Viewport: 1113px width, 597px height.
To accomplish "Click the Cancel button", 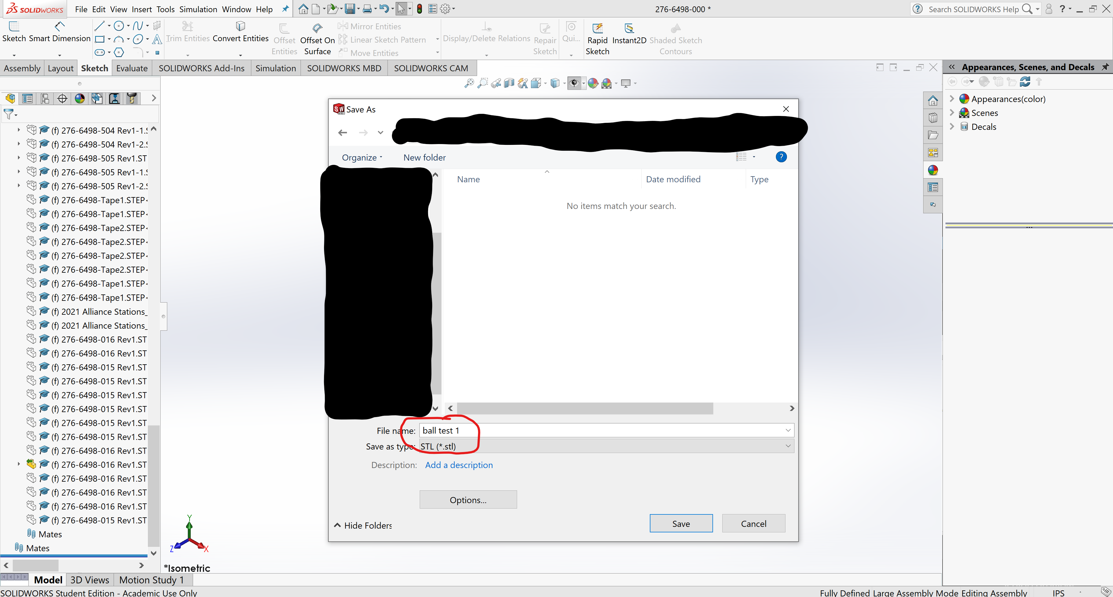I will 753,523.
